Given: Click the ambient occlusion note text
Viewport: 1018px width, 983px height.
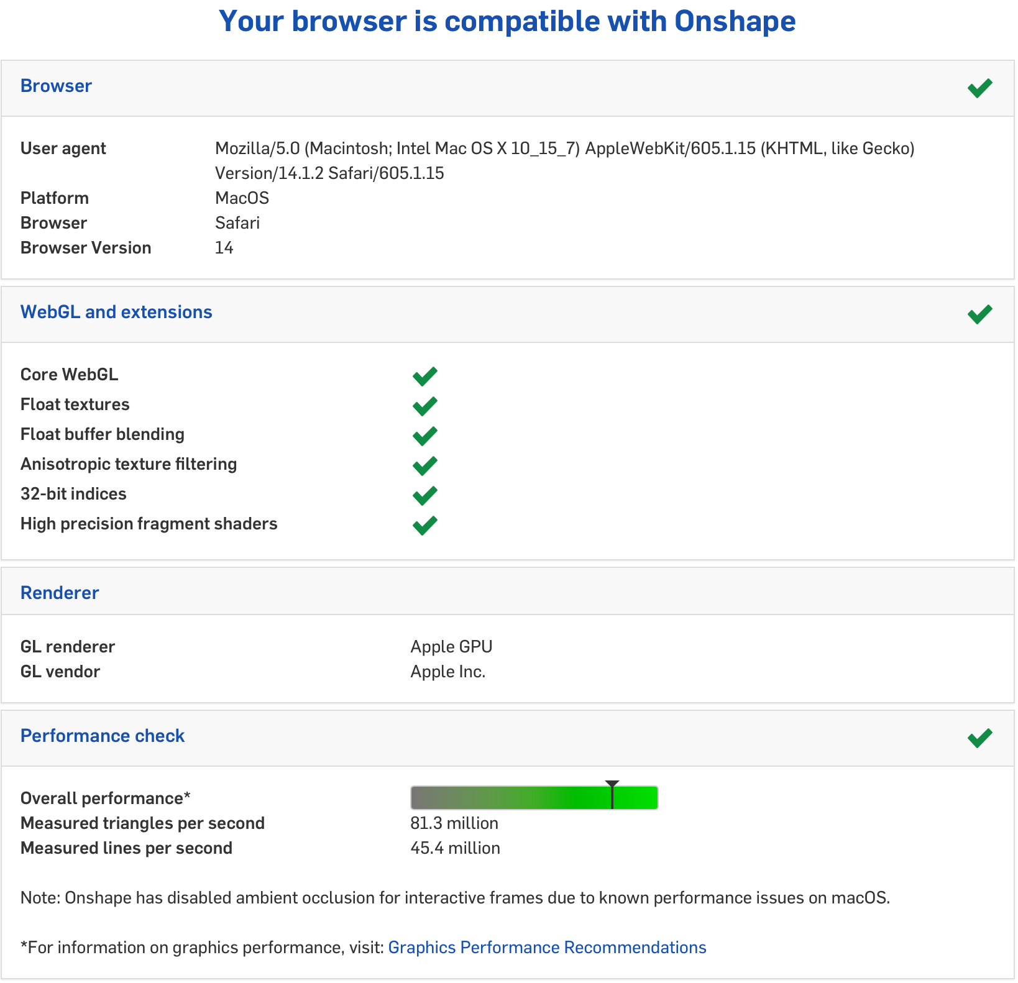Looking at the screenshot, I should (455, 898).
